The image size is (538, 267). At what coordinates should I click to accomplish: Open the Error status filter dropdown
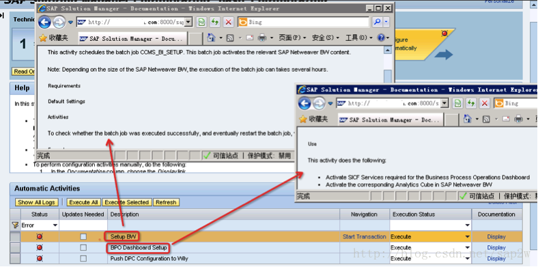[x=55, y=225]
